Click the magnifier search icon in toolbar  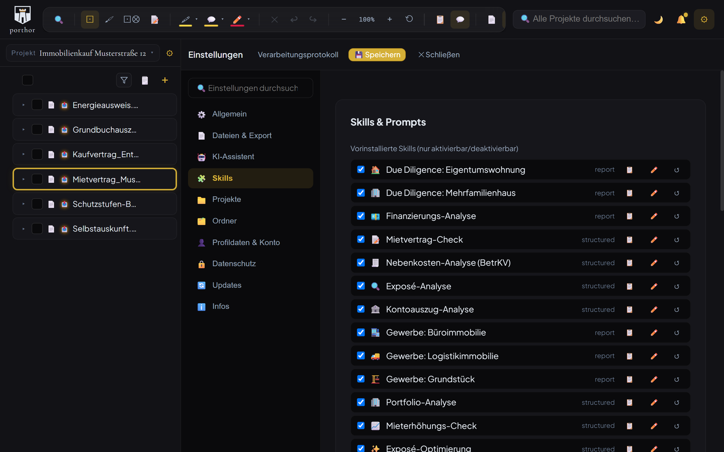tap(59, 20)
